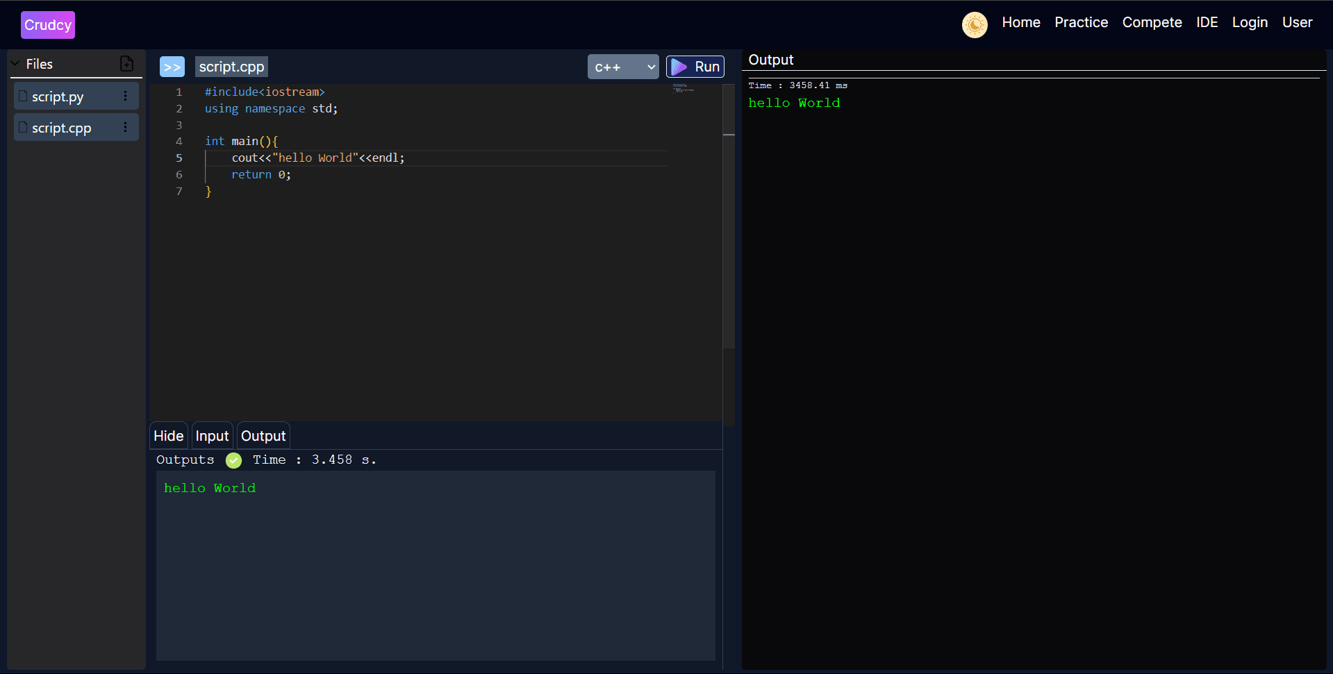Go to the Practice page
Viewport: 1333px width, 674px height.
[1081, 22]
